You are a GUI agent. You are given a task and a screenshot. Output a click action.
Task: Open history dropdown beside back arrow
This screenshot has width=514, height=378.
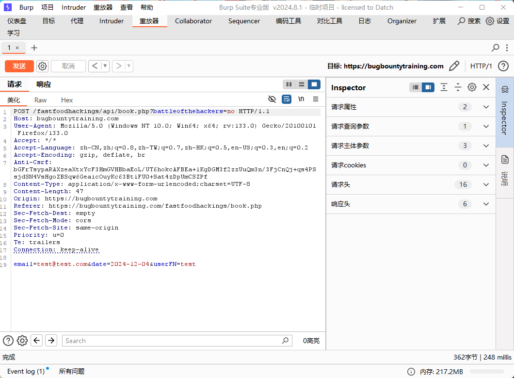click(105, 66)
